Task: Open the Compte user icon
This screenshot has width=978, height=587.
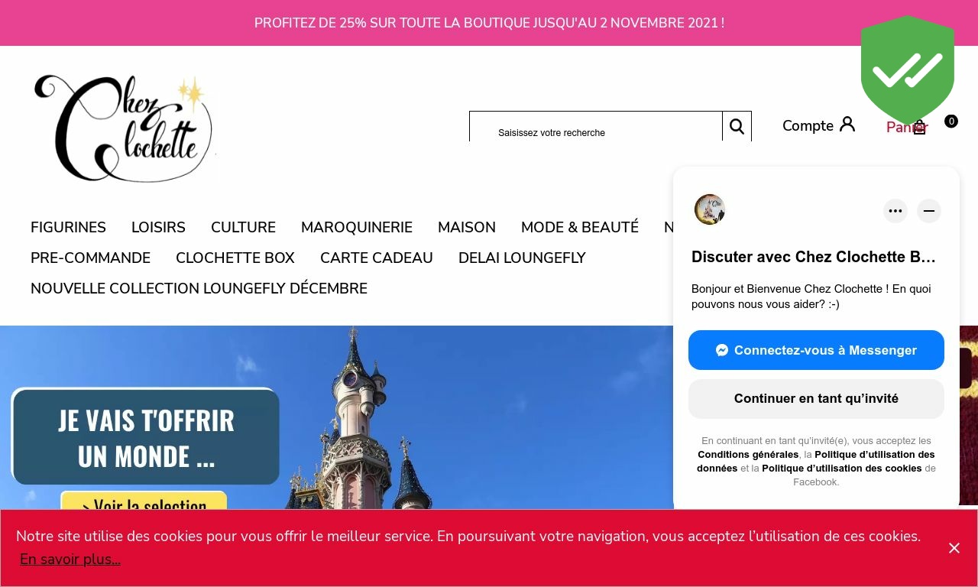Action: 847,124
